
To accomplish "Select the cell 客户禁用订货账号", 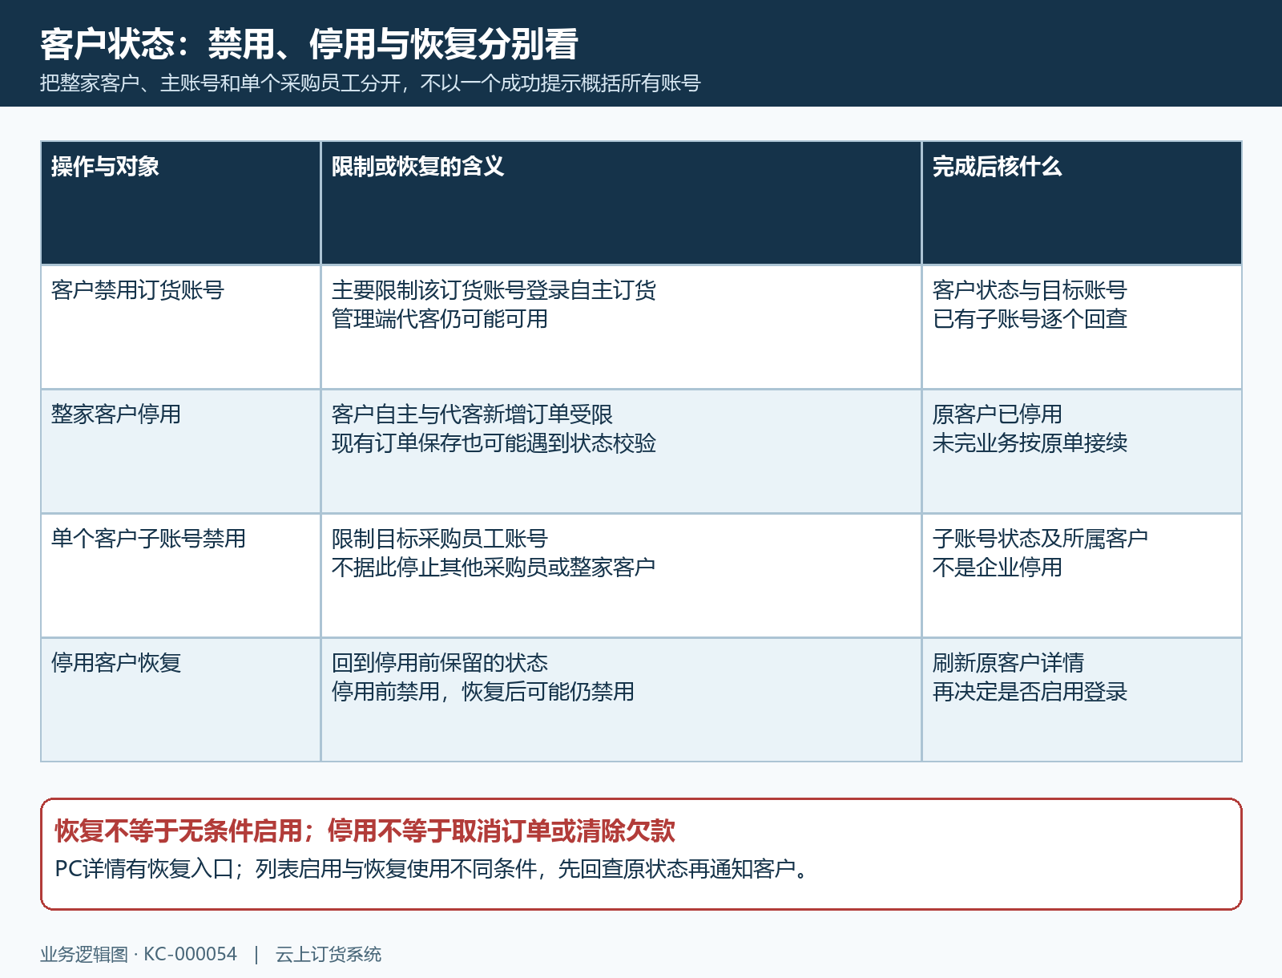I will [x=181, y=327].
